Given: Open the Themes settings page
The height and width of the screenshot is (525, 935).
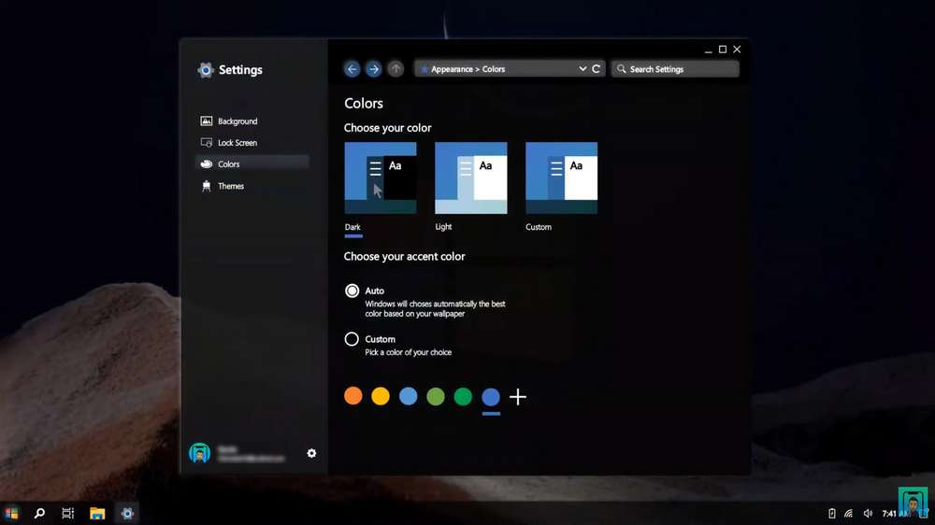Looking at the screenshot, I should [x=252, y=186].
